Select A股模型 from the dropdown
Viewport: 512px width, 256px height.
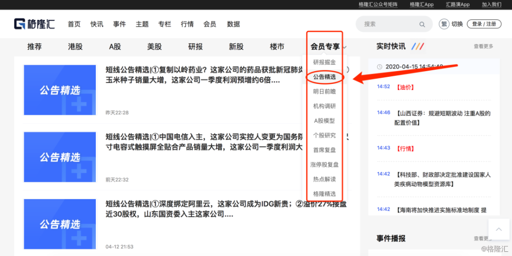[x=324, y=121]
